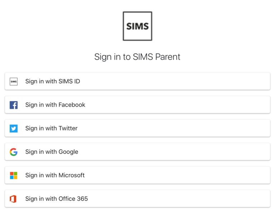Click the 'Sign in with Facebook' label text
This screenshot has height=214, width=275.
coord(55,105)
